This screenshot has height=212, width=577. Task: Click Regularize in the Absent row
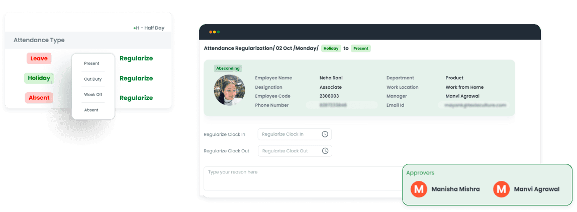tap(136, 98)
